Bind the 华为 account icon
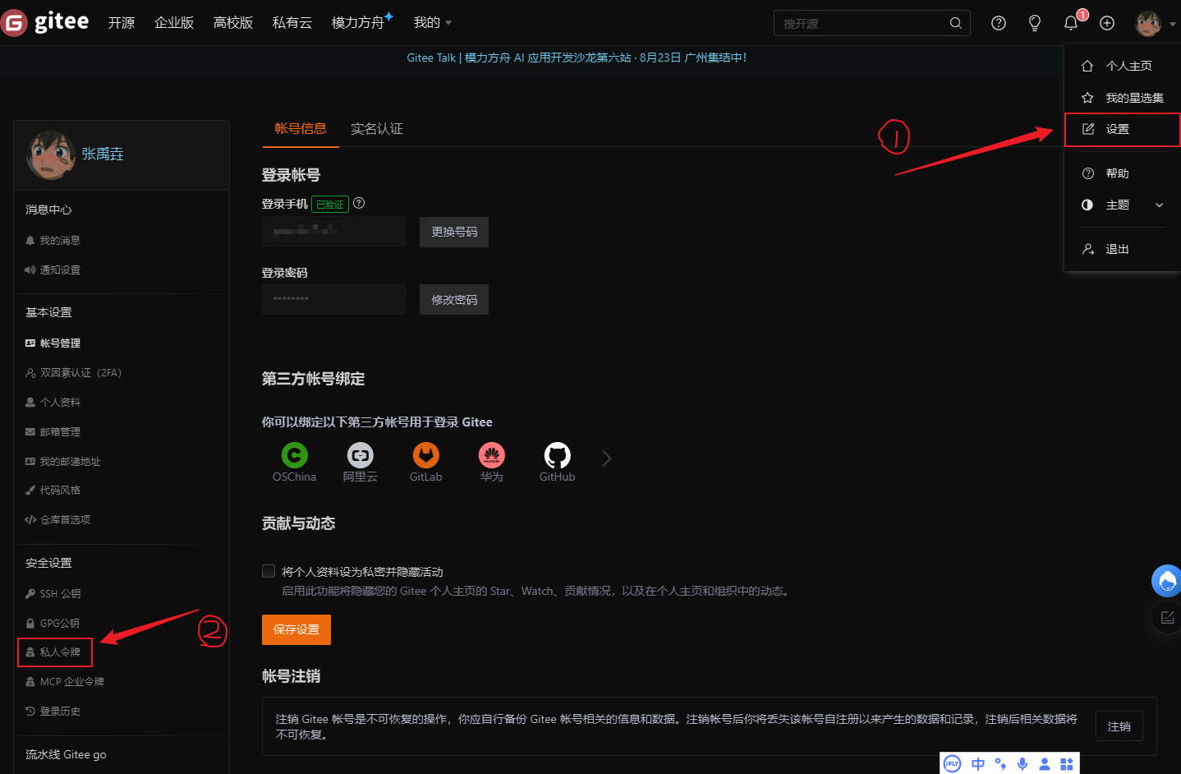The image size is (1181, 774). pos(491,455)
